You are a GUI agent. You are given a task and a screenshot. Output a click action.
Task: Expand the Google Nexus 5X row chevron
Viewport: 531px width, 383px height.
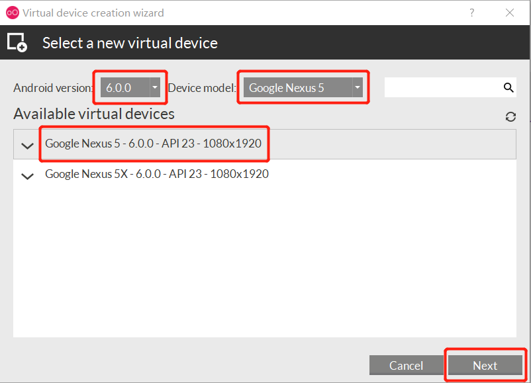27,176
